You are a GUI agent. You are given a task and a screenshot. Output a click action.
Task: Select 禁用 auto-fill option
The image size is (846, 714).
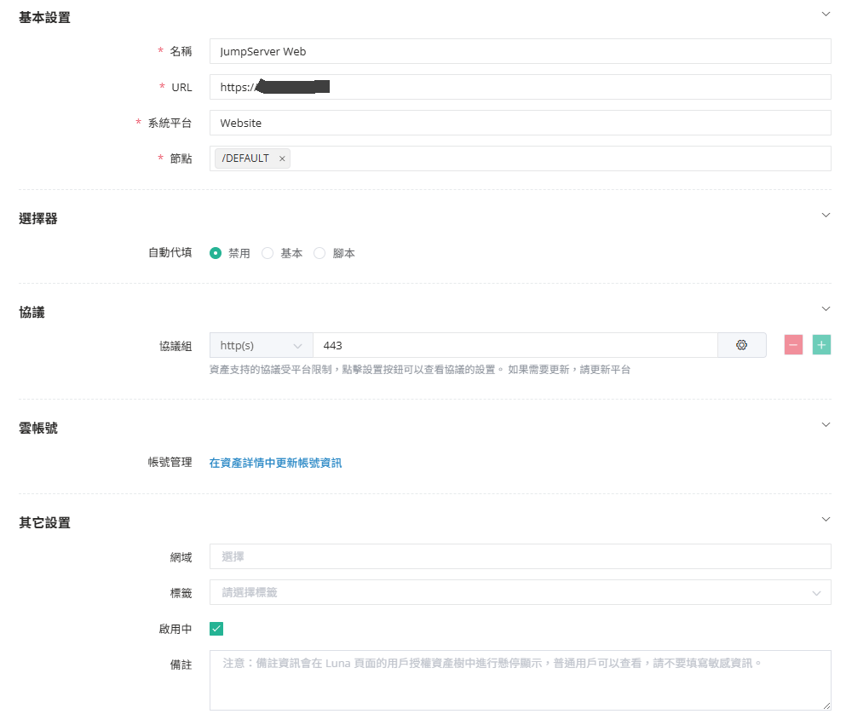pos(216,253)
